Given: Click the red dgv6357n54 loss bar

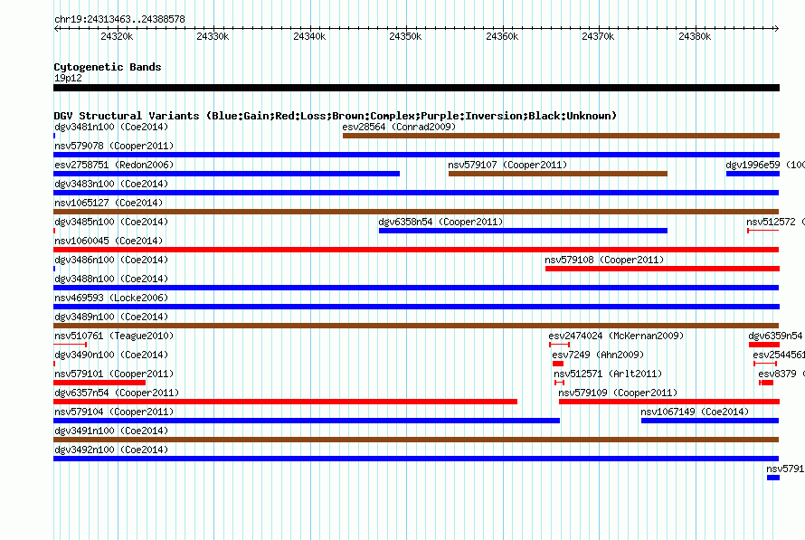Looking at the screenshot, I should click(286, 402).
